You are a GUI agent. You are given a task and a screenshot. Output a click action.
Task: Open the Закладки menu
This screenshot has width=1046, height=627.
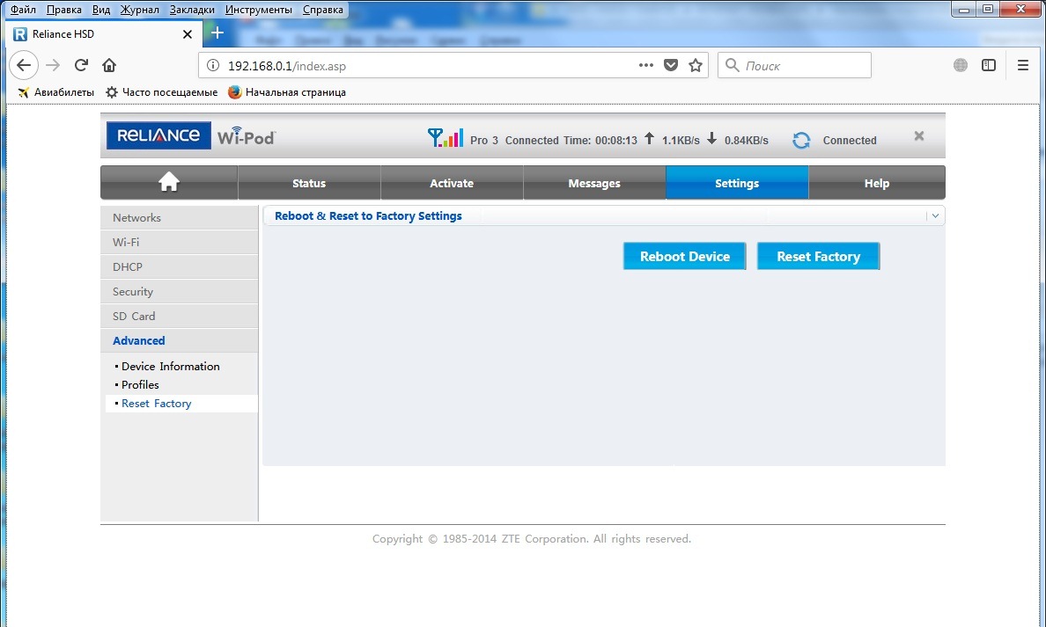192,10
